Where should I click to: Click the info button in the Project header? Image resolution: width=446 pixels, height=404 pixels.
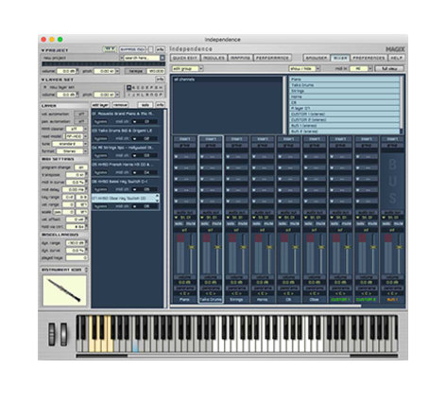coord(161,49)
